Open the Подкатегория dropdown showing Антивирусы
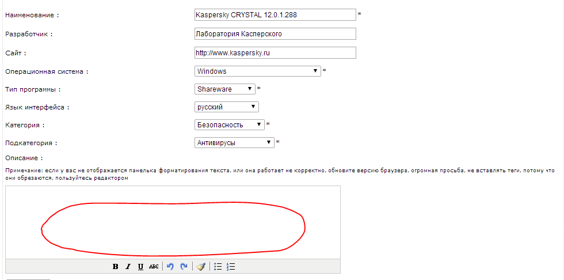The height and width of the screenshot is (280, 564). pos(234,142)
